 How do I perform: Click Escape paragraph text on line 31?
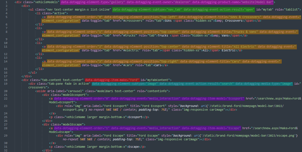[x=134, y=147]
